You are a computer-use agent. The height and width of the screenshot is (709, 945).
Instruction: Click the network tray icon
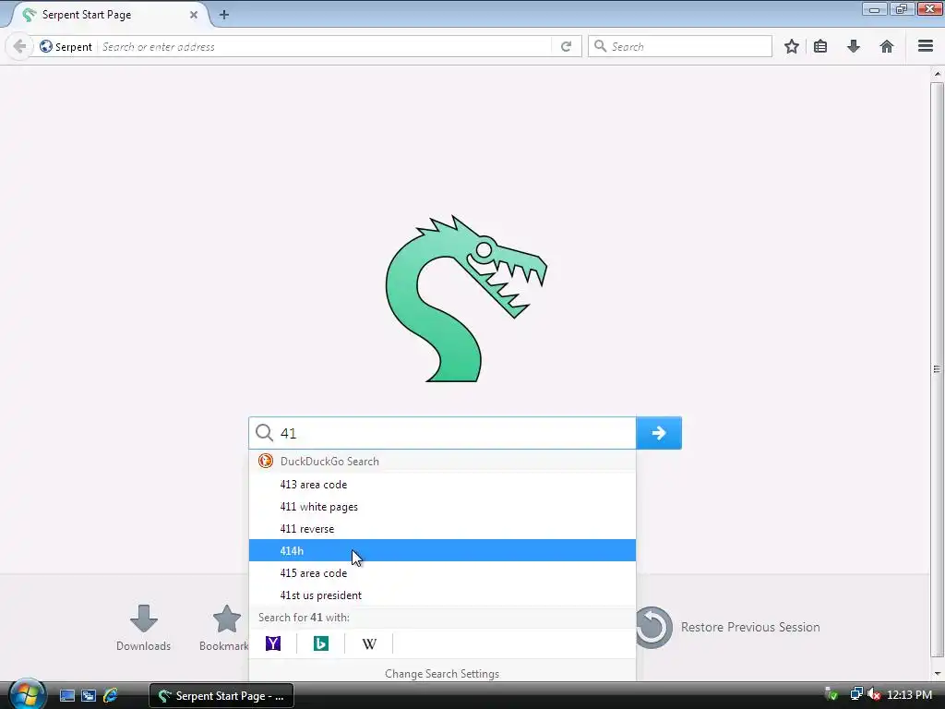[x=855, y=694]
